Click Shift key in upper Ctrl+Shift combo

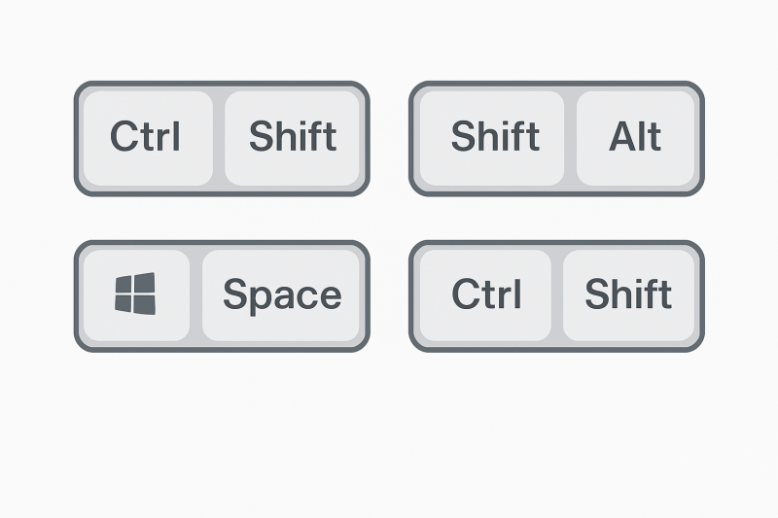pos(293,138)
